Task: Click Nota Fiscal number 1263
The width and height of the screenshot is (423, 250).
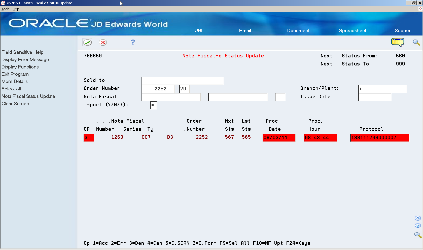Action: pos(117,137)
